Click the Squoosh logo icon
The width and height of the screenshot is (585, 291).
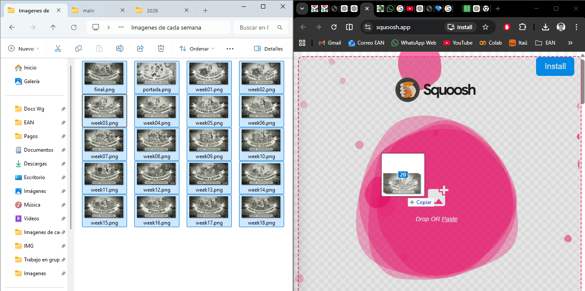[406, 90]
